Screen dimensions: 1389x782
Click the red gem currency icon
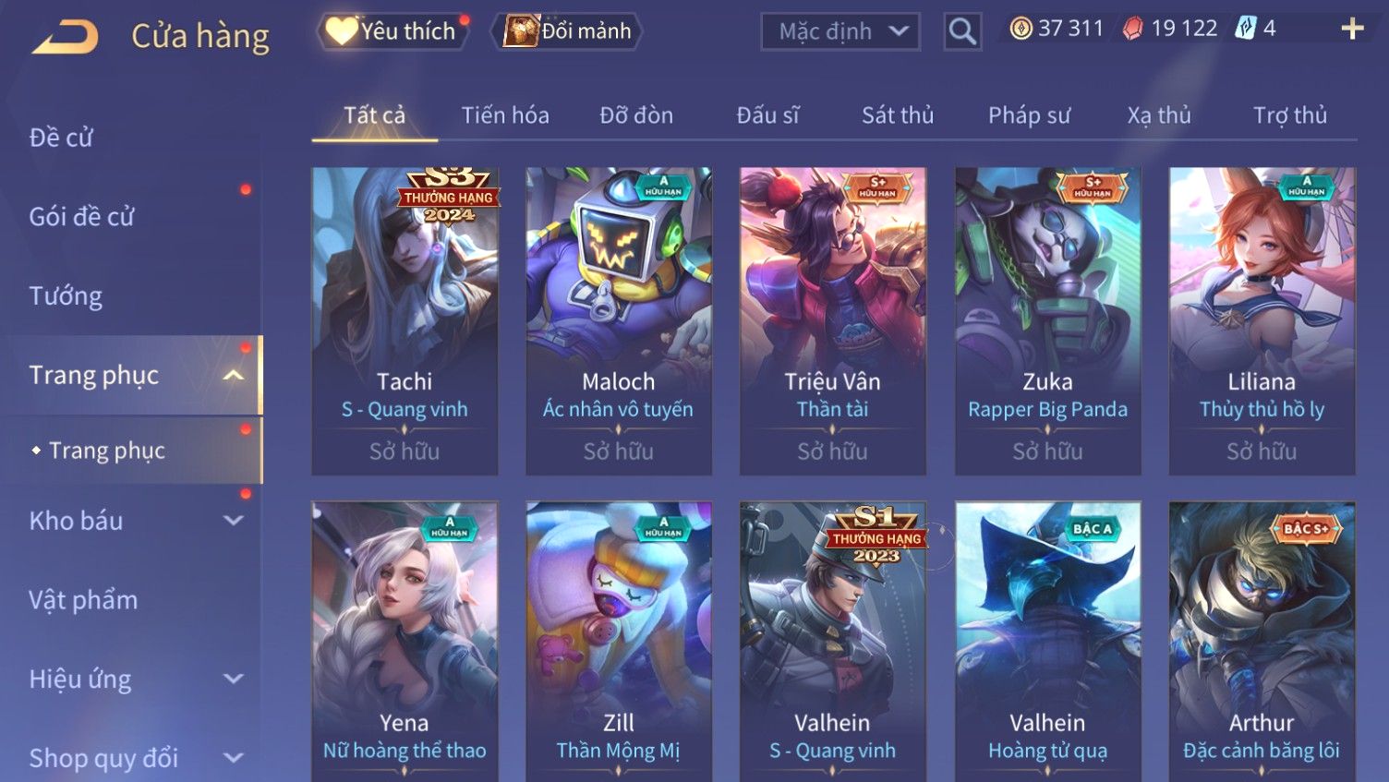click(x=1132, y=29)
